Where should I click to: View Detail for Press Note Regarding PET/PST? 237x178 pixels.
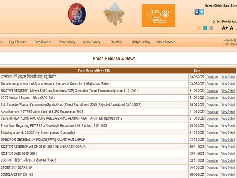[228, 126]
